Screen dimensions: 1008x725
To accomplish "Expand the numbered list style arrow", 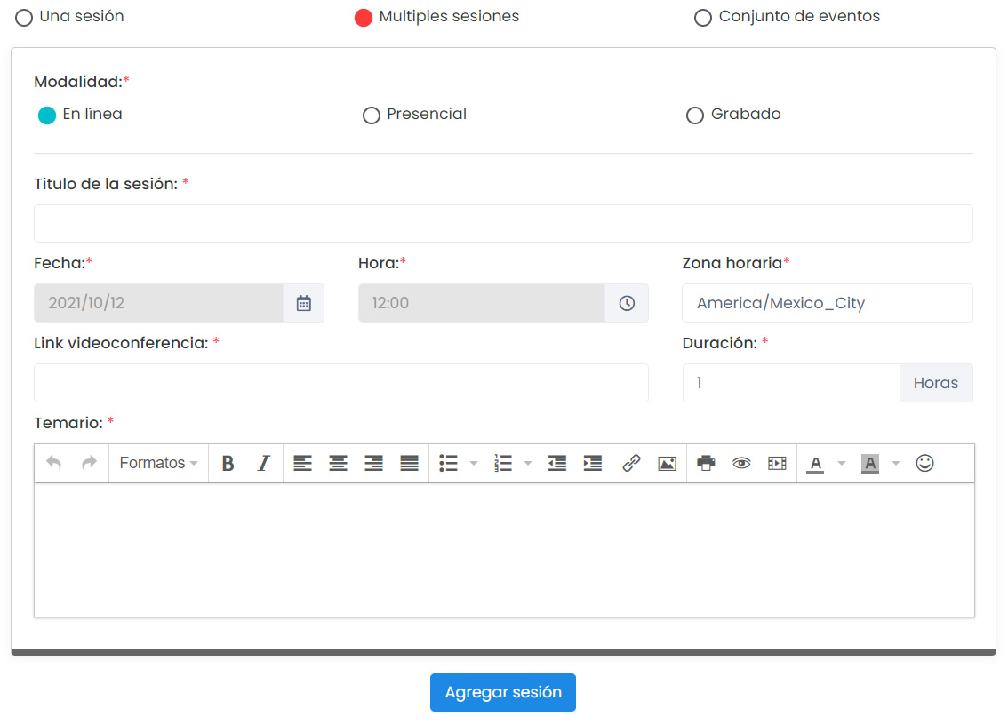I will (x=528, y=463).
